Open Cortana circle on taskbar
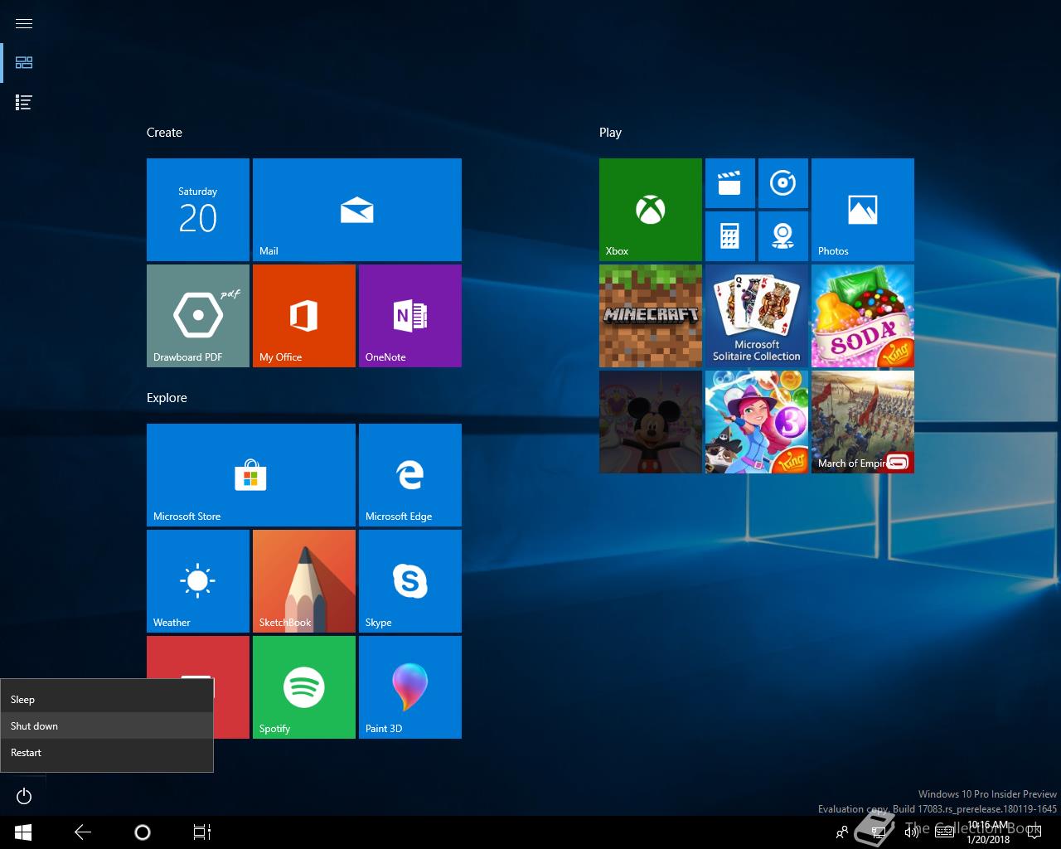The width and height of the screenshot is (1061, 849). click(x=143, y=832)
